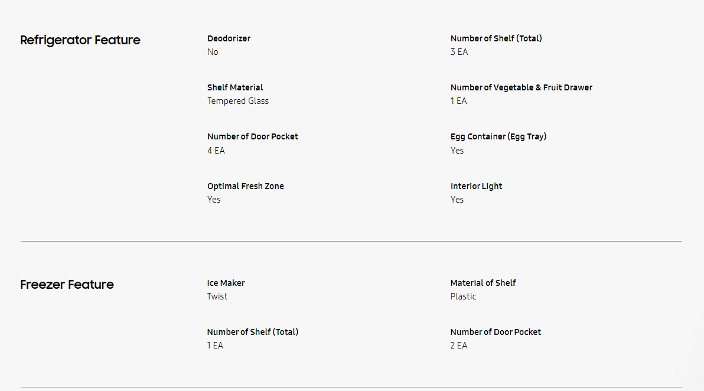Viewport: 704px width, 391px height.
Task: Click the Ice Maker label
Action: 226,283
